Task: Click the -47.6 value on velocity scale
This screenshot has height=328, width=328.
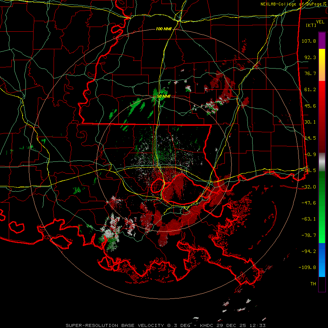Action: pos(309,203)
